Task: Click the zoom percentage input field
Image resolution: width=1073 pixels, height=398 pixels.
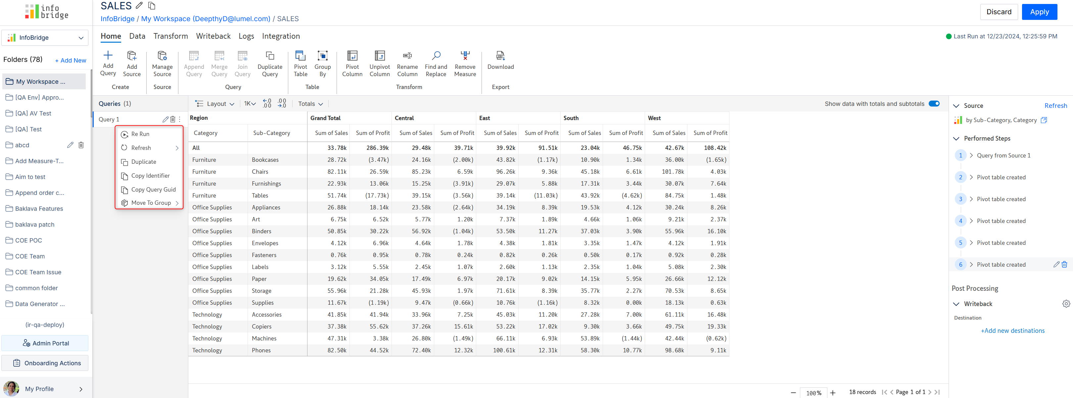Action: click(813, 393)
